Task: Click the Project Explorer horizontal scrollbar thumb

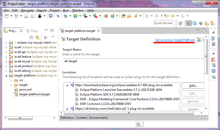Action: [20, 118]
